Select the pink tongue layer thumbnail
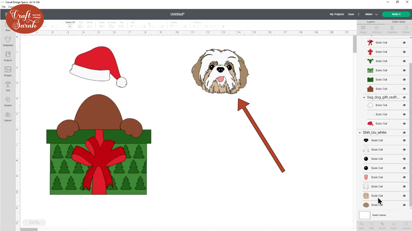 366,177
